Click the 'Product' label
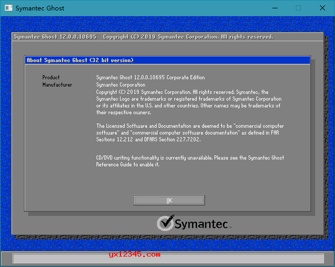Image resolution: width=335 pixels, height=267 pixels. pos(51,77)
